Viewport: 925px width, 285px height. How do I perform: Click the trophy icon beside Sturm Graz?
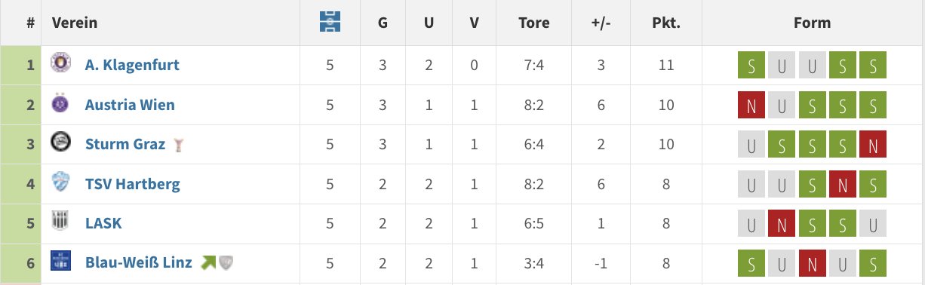[x=177, y=144]
